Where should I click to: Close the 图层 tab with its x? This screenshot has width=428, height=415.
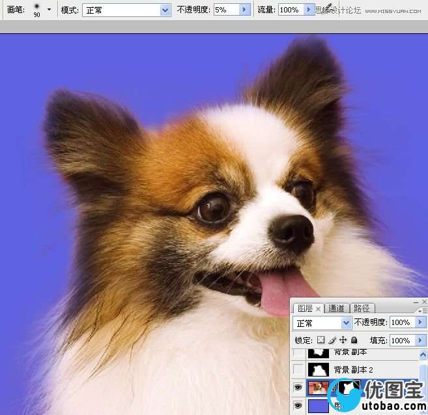(x=319, y=309)
